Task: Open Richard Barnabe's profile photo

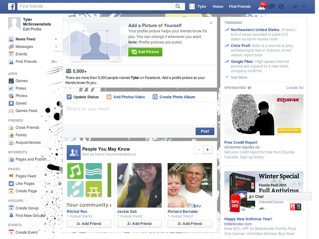Action: pyautogui.click(x=190, y=185)
